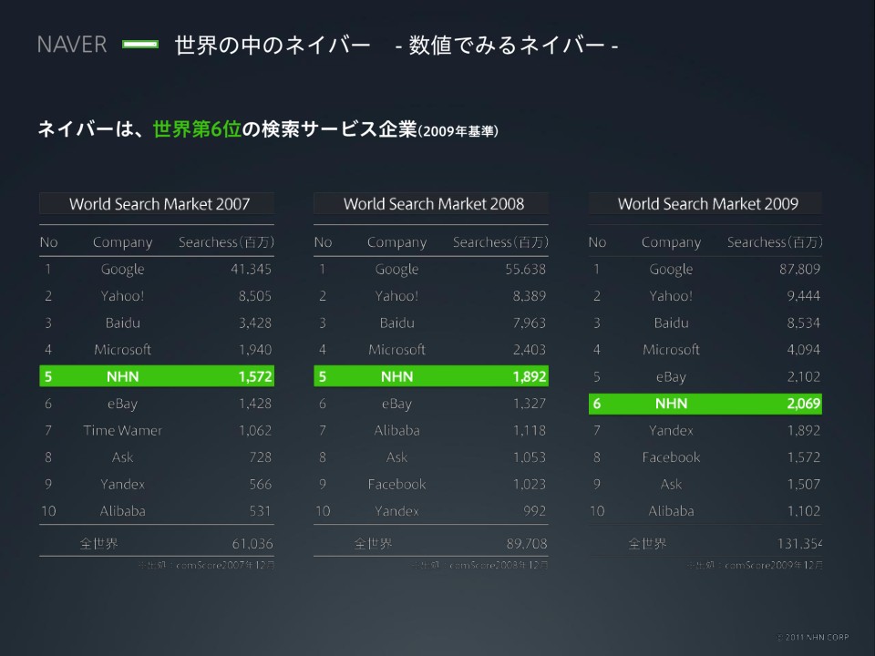The height and width of the screenshot is (656, 875).
Task: Select Baidu value 7,963
Action: click(x=530, y=323)
